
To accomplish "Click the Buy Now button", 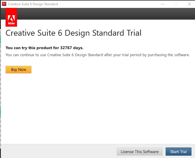I will tap(19, 70).
